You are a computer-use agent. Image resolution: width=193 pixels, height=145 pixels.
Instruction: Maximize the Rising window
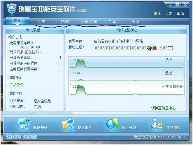178,5
